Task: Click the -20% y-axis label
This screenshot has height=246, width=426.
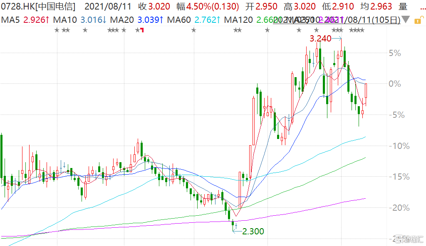Action: pyautogui.click(x=399, y=208)
